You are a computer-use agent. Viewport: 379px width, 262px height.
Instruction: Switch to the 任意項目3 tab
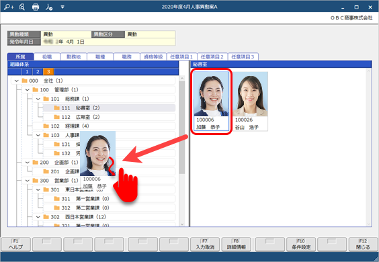(x=243, y=57)
